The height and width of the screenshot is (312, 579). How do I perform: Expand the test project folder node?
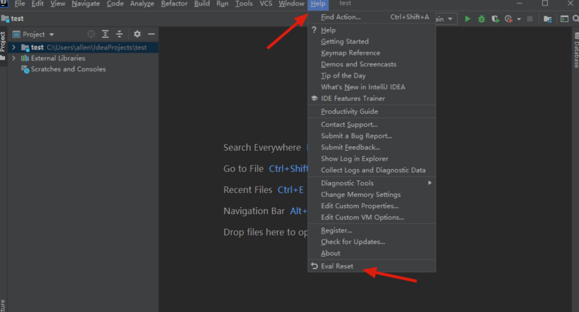(14, 47)
